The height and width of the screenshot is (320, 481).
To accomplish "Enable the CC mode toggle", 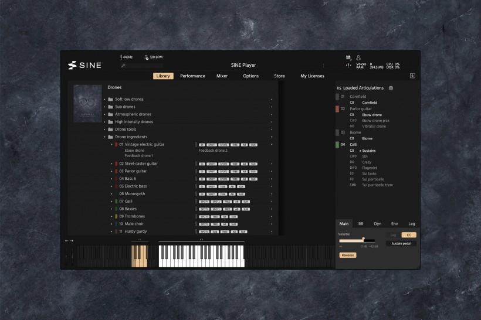I will [x=408, y=235].
